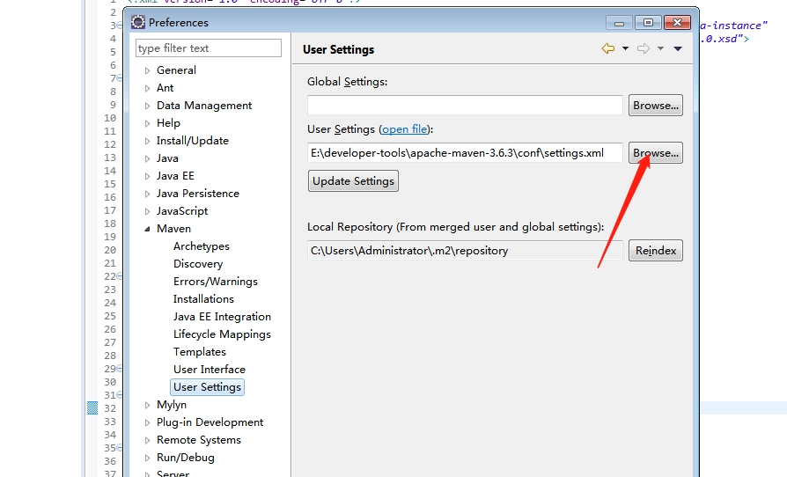This screenshot has width=787, height=477.
Task: Select Remote Systems preference category
Action: point(199,439)
